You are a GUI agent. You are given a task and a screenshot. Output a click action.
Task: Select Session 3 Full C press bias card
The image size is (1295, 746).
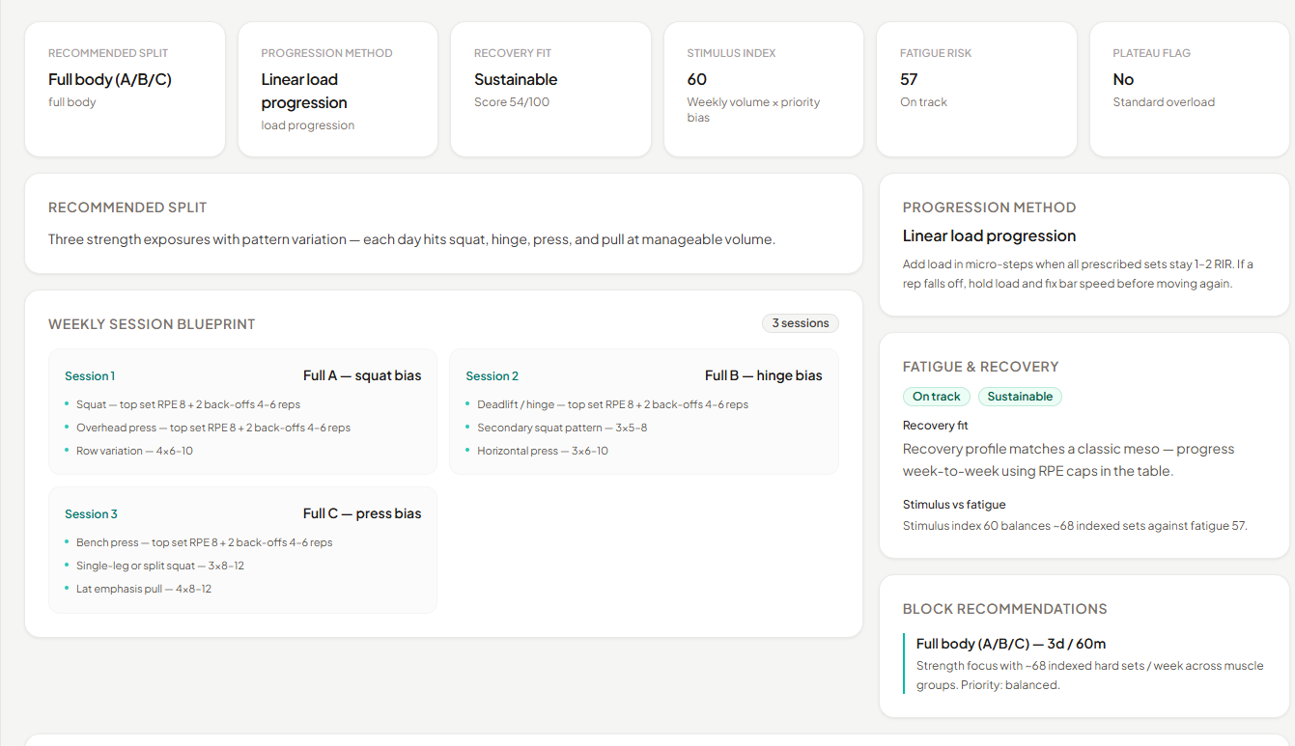point(242,550)
